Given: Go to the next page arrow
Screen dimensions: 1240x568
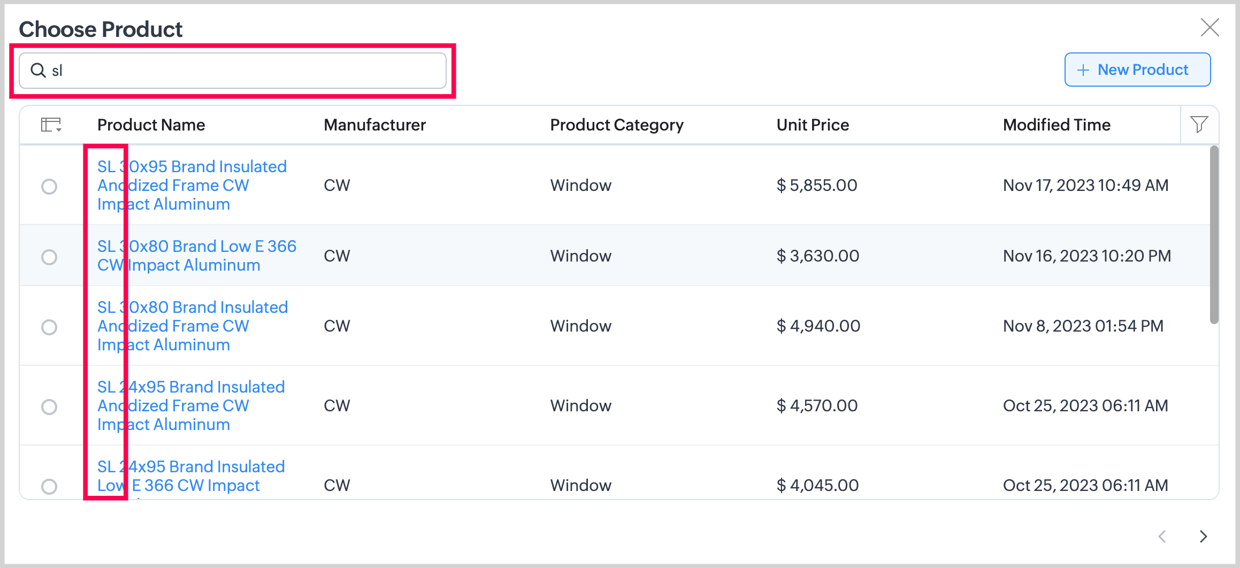Looking at the screenshot, I should click(x=1203, y=536).
